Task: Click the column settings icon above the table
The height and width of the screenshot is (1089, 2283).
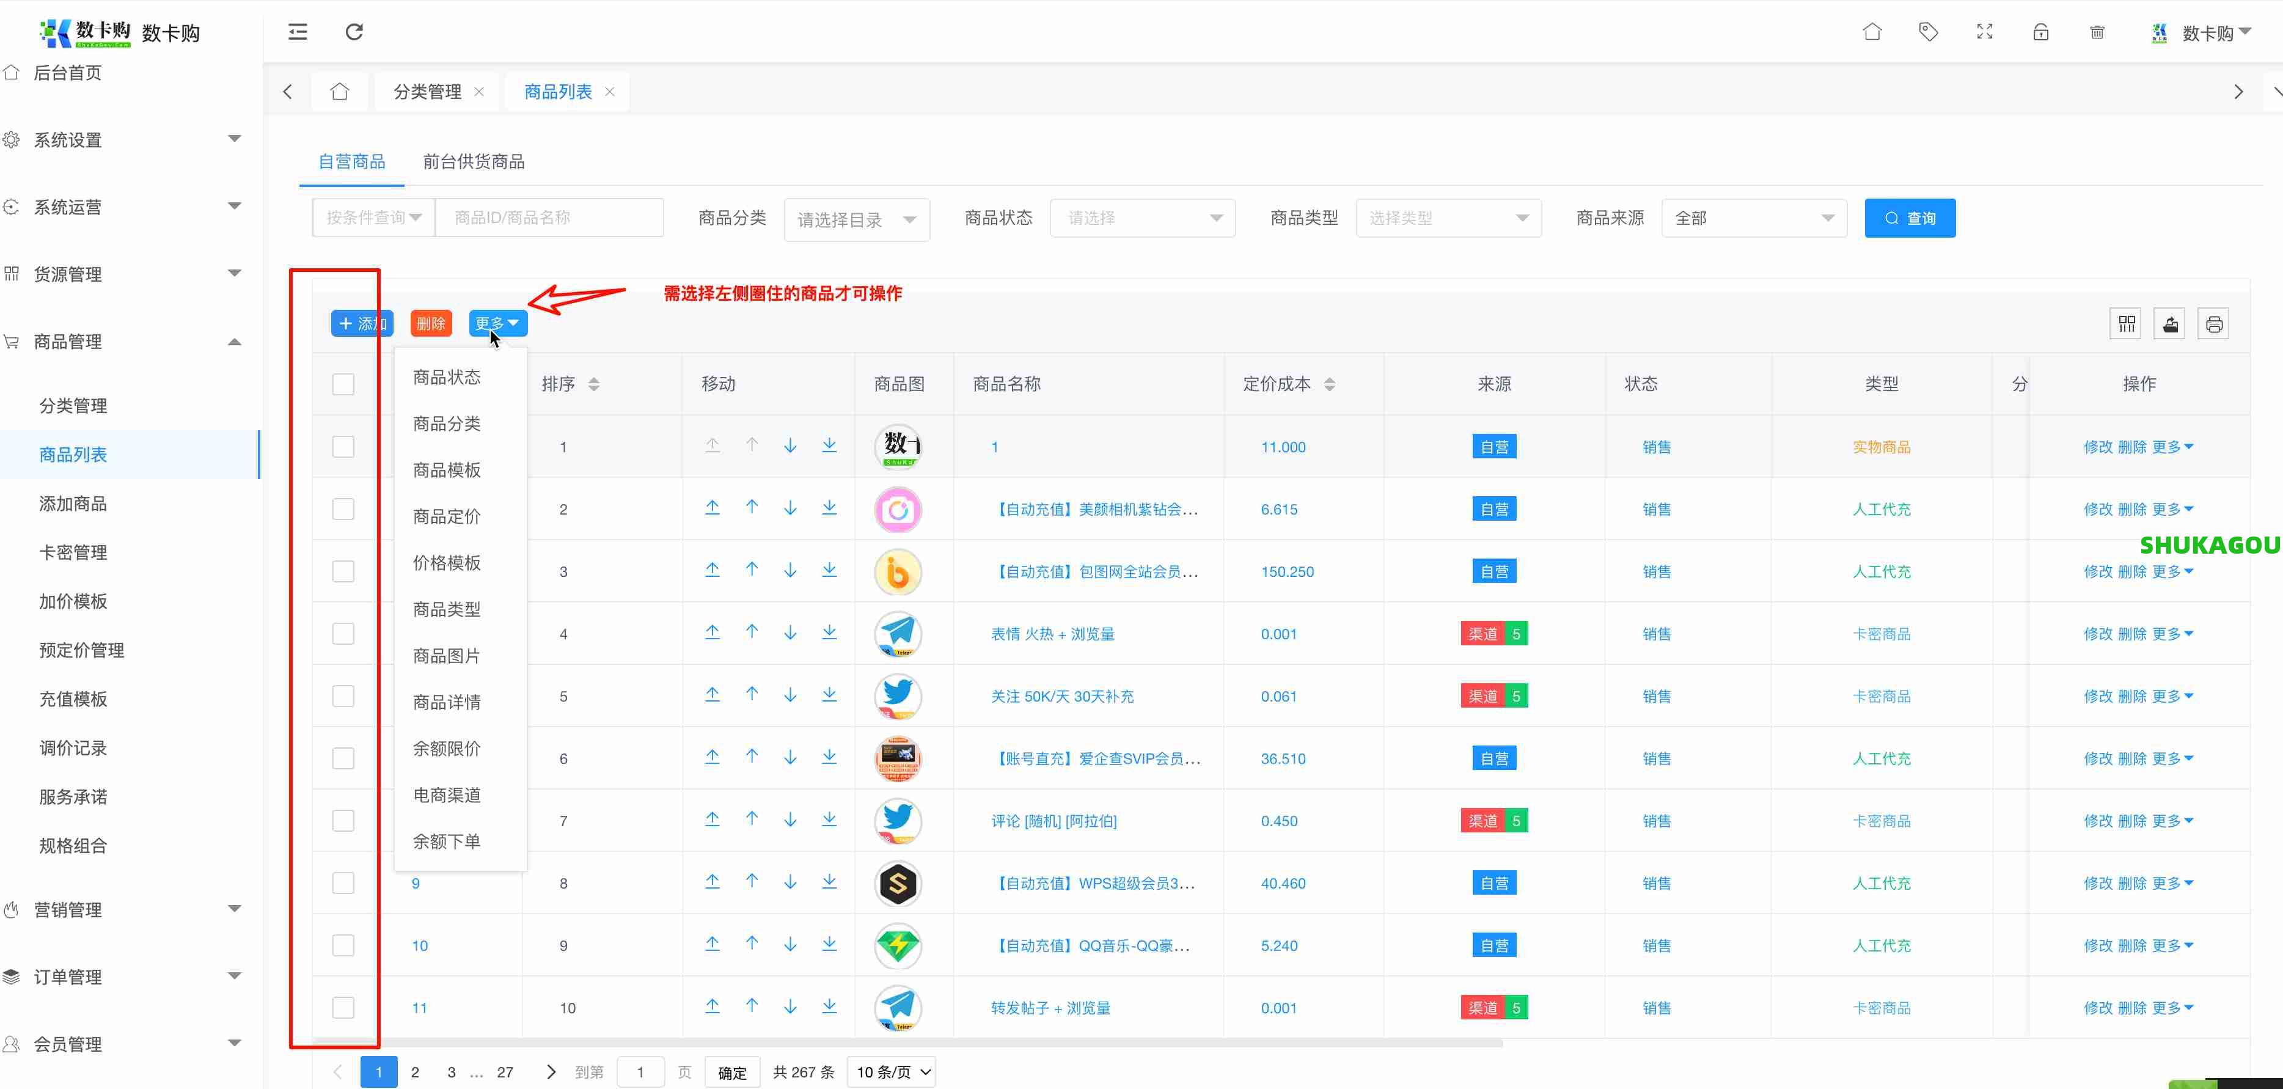Action: [x=2125, y=323]
